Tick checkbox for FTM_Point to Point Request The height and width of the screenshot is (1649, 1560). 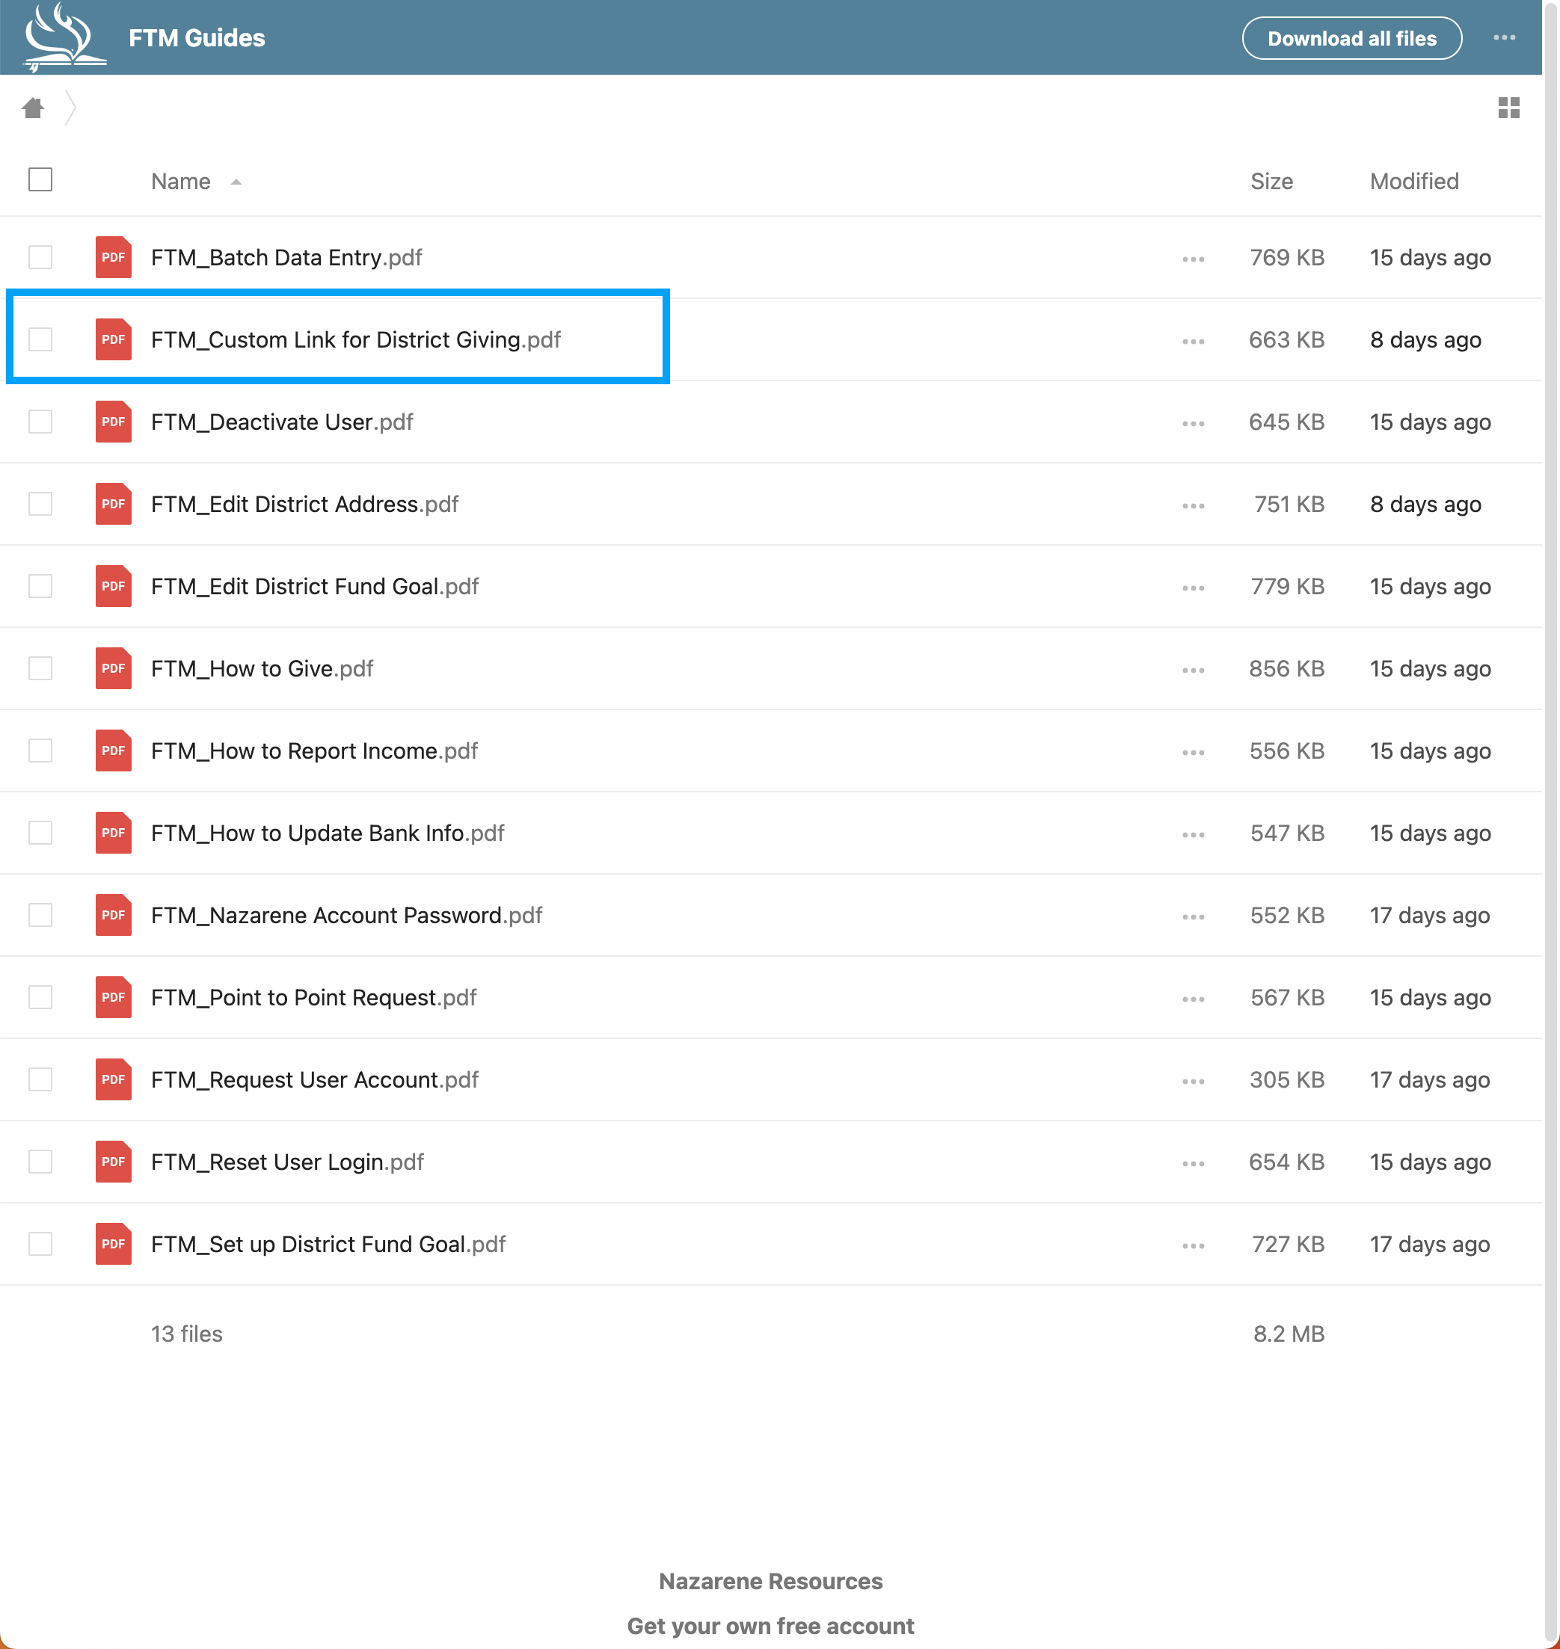coord(40,997)
